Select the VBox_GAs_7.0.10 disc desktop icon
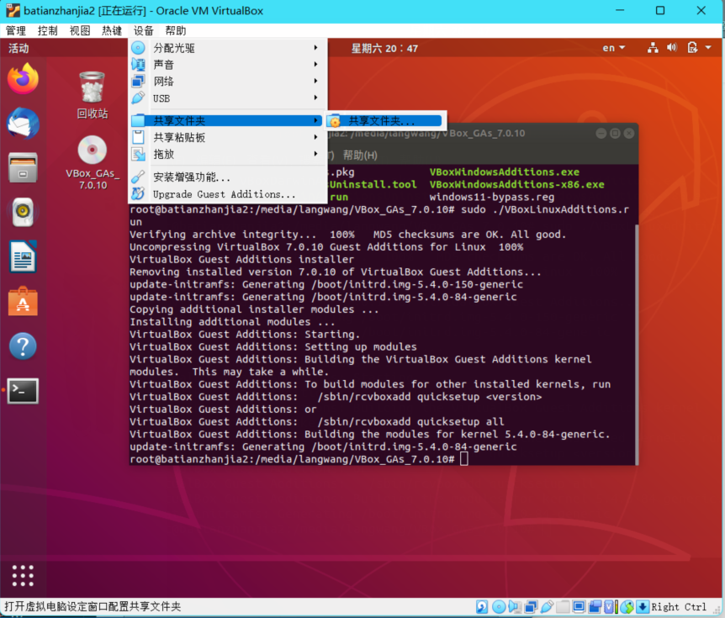 tap(93, 163)
